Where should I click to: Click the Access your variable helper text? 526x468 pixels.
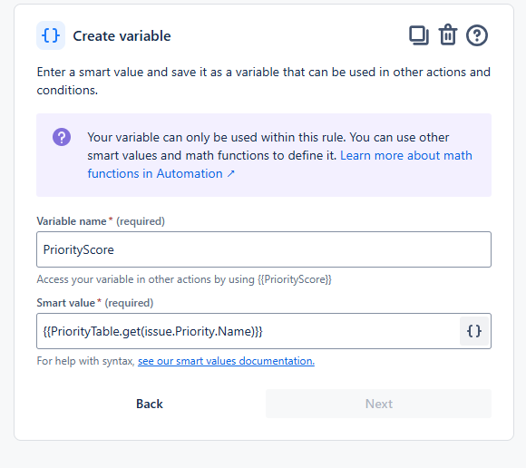[x=184, y=279]
